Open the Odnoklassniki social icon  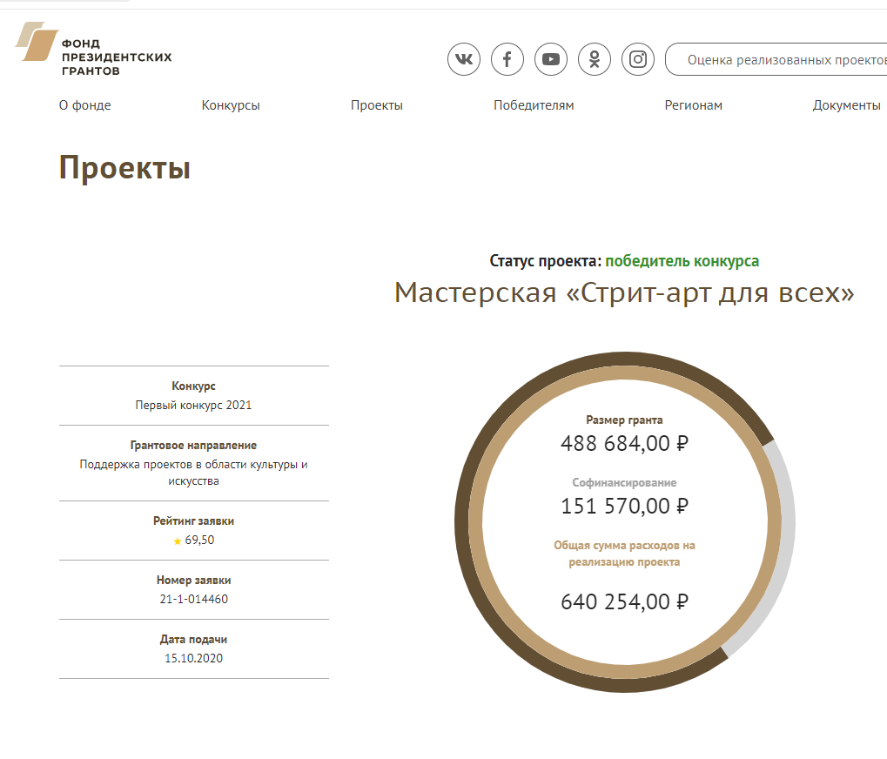click(x=595, y=59)
